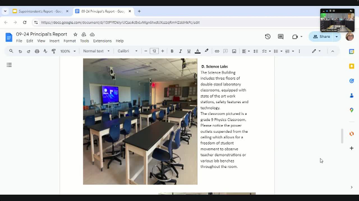Toggle bold formatting
The image size is (359, 201).
(172, 51)
